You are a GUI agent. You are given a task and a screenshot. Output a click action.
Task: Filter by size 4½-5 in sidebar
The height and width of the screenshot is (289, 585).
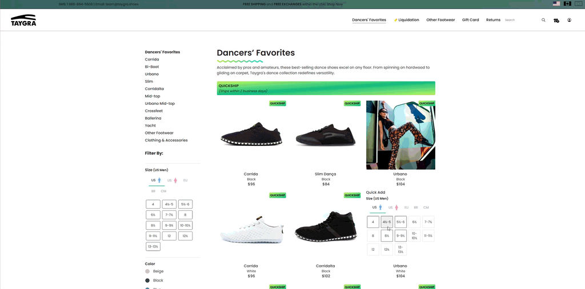pyautogui.click(x=169, y=204)
